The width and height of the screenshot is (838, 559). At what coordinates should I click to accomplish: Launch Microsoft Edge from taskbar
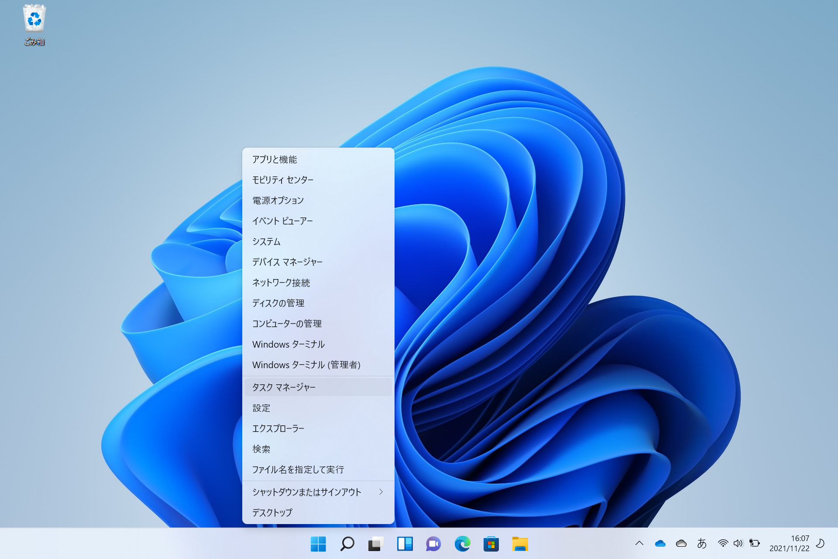coord(462,544)
